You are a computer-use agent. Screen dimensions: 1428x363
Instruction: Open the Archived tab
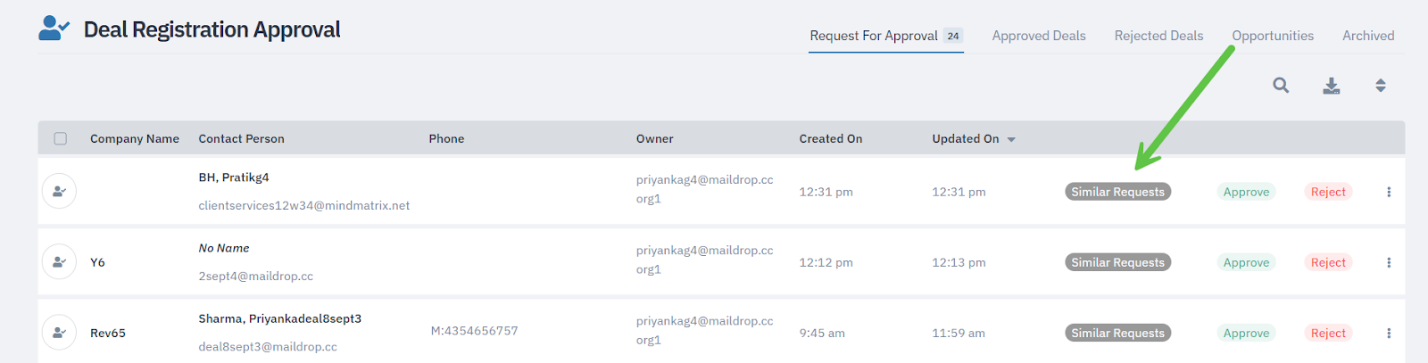[1368, 36]
